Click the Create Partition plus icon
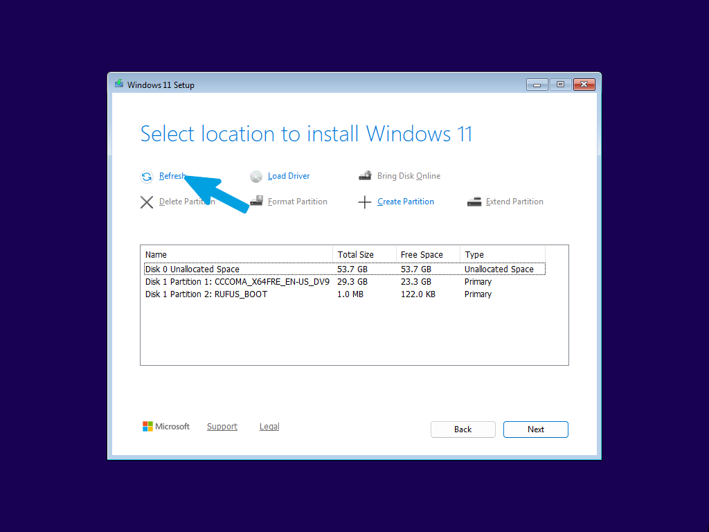The height and width of the screenshot is (532, 709). pyautogui.click(x=364, y=202)
